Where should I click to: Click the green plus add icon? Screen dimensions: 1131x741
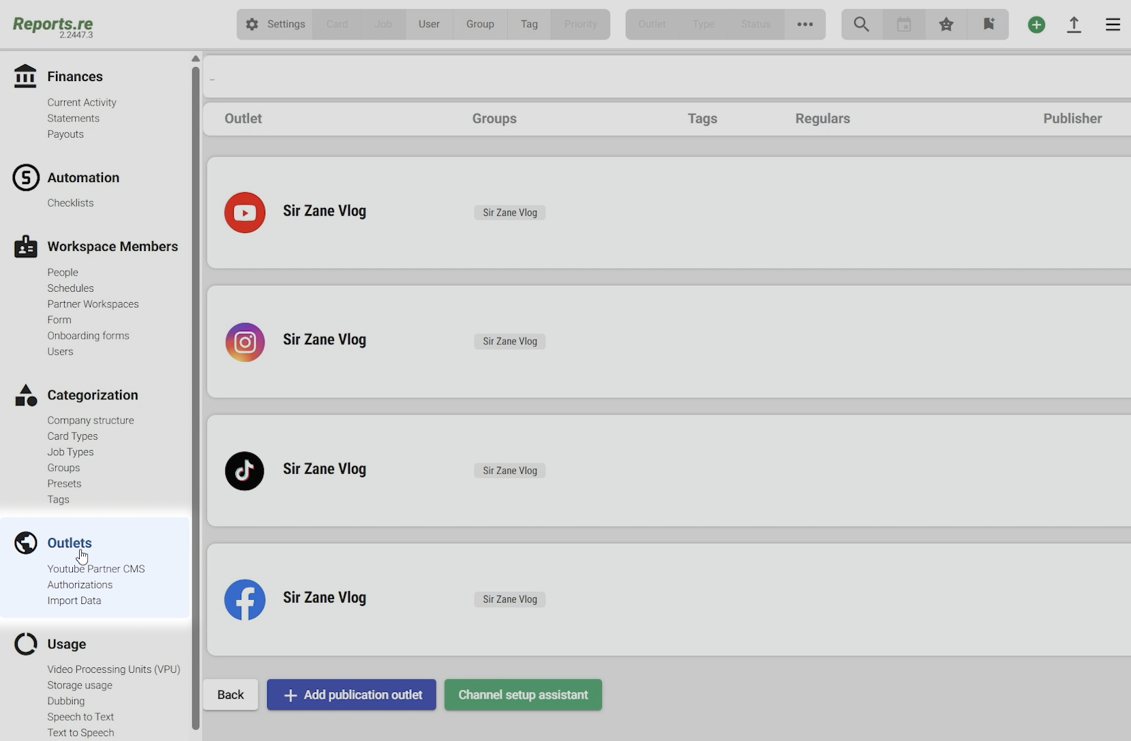1036,25
